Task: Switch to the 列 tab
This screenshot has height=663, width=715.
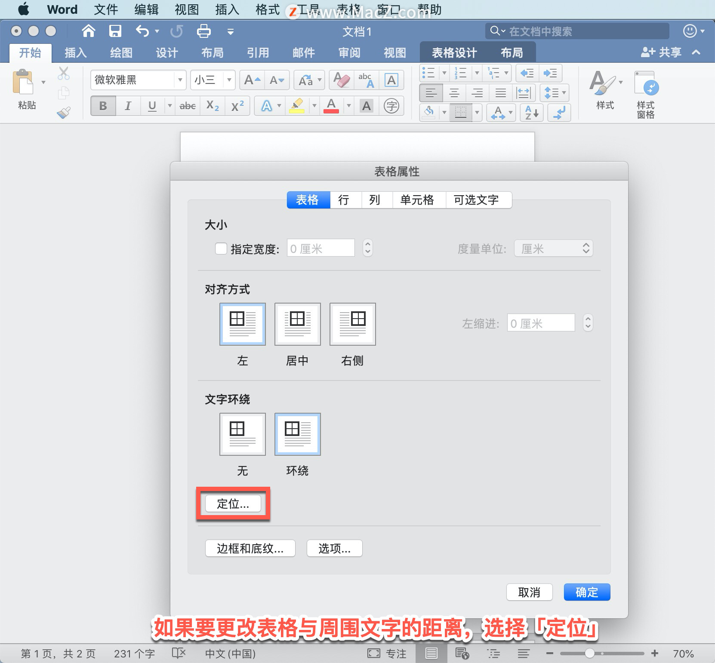Action: [x=377, y=200]
